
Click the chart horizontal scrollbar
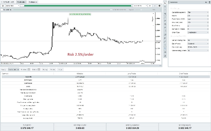(x=81, y=65)
